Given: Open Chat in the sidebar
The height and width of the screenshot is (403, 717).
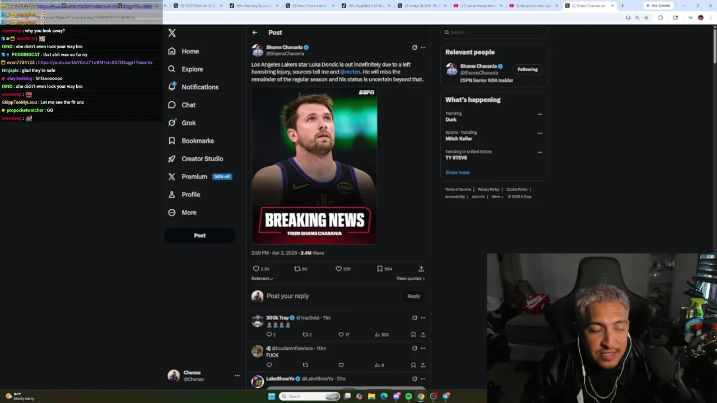Looking at the screenshot, I should pyautogui.click(x=181, y=105).
